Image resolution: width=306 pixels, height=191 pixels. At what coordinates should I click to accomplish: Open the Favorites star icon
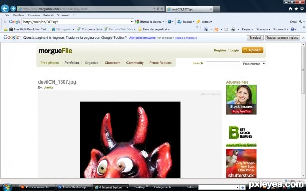[x=296, y=9]
